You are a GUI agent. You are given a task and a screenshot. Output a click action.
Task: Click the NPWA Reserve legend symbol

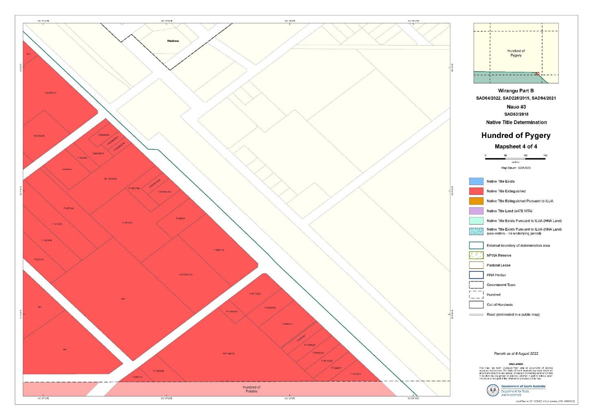tap(476, 255)
